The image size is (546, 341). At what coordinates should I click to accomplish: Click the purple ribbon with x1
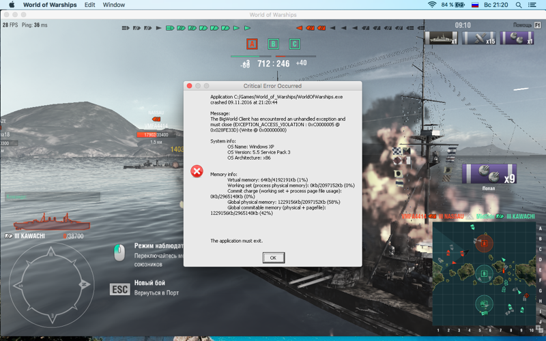(517, 38)
